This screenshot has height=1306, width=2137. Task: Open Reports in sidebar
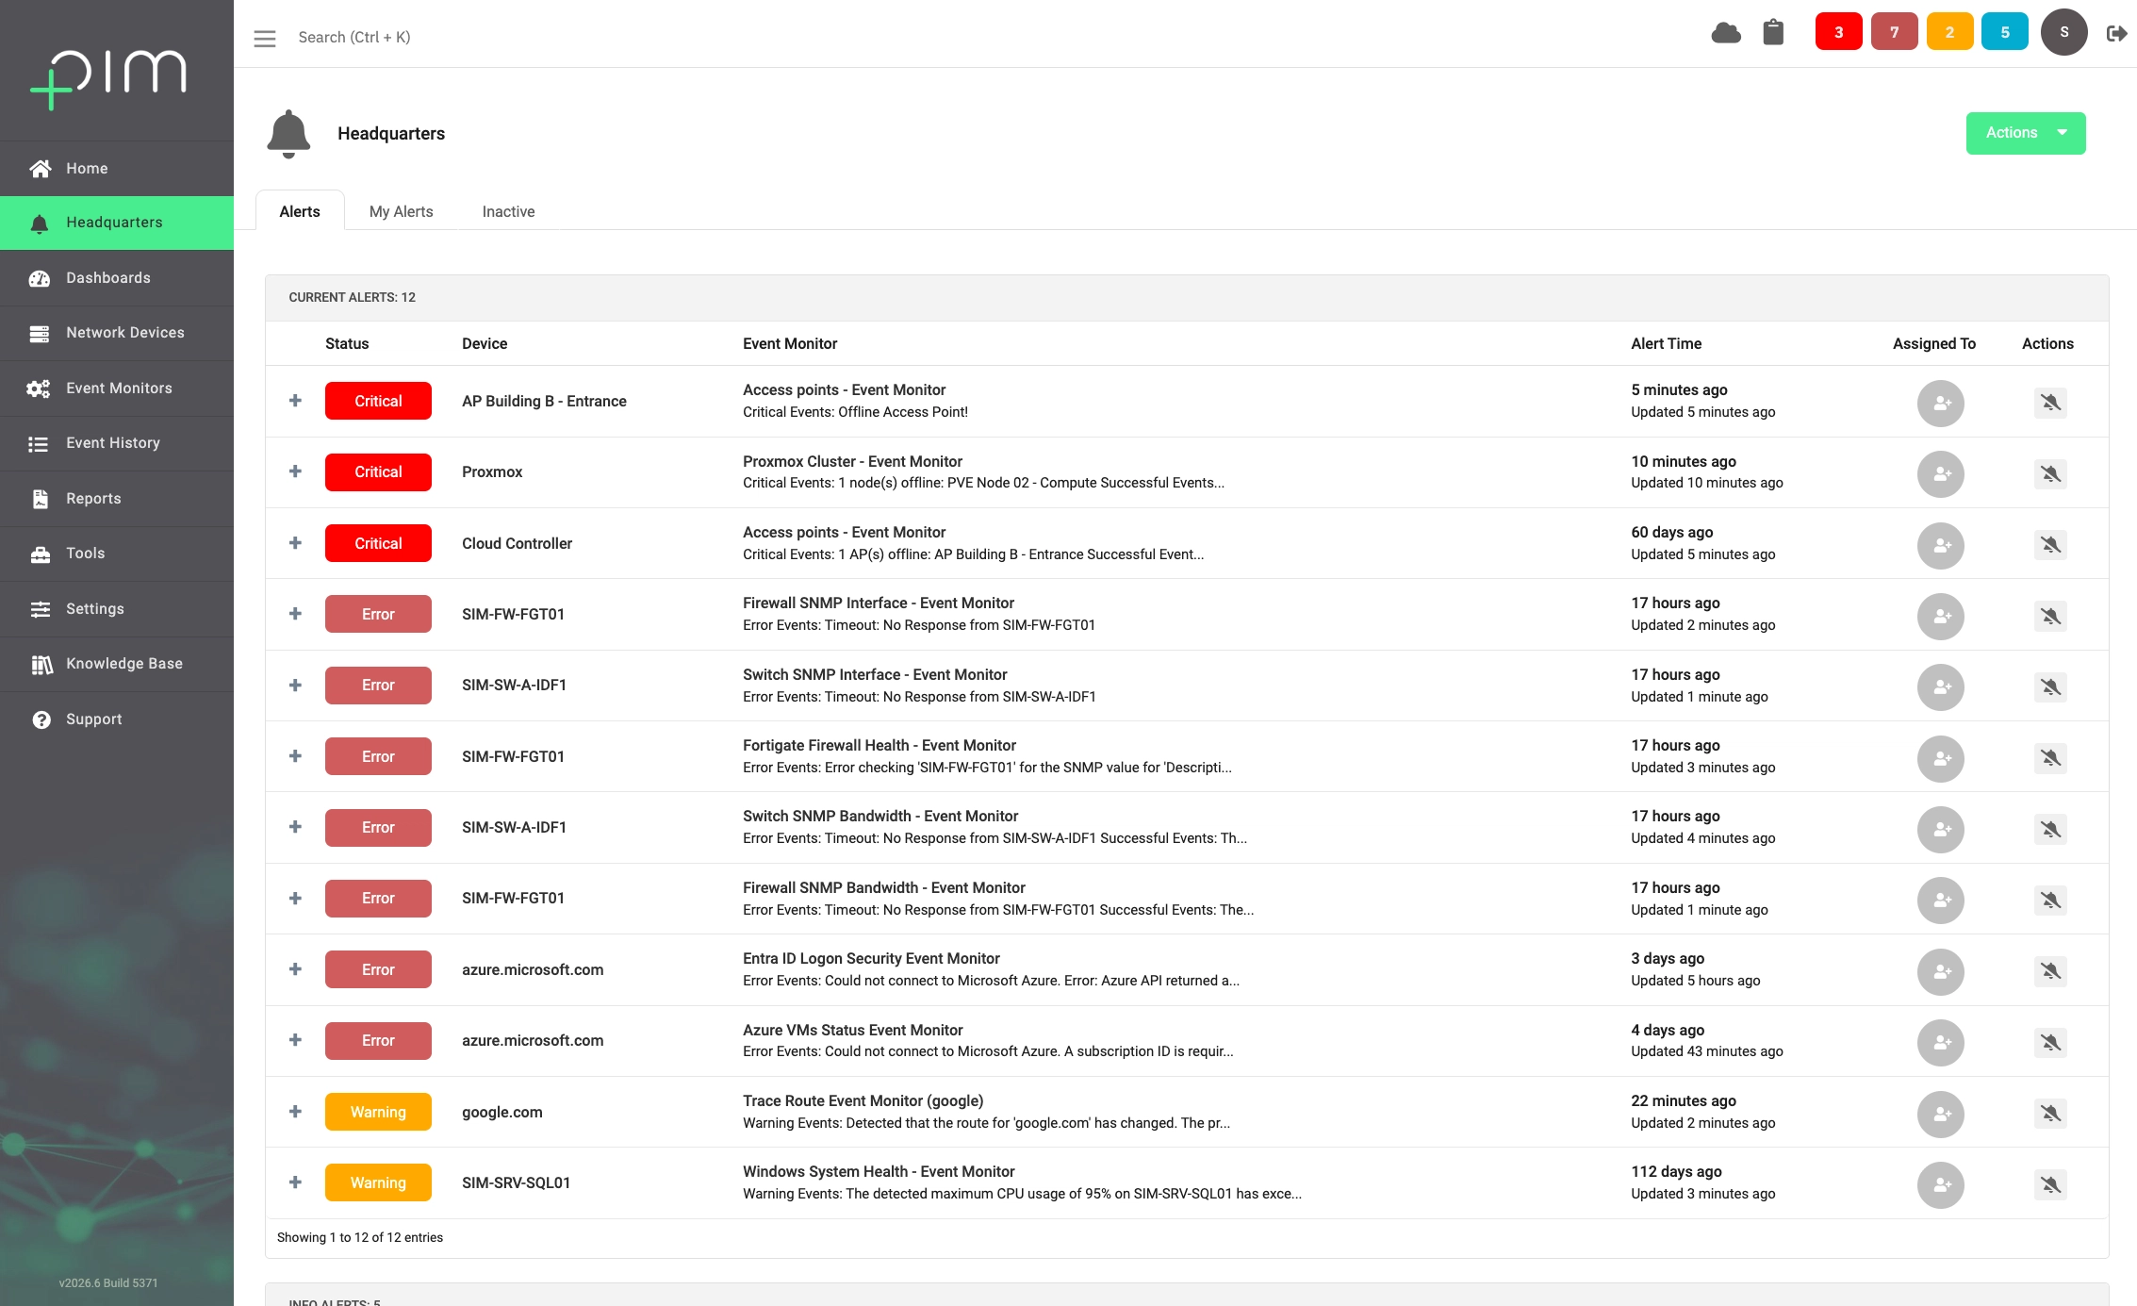click(x=117, y=499)
